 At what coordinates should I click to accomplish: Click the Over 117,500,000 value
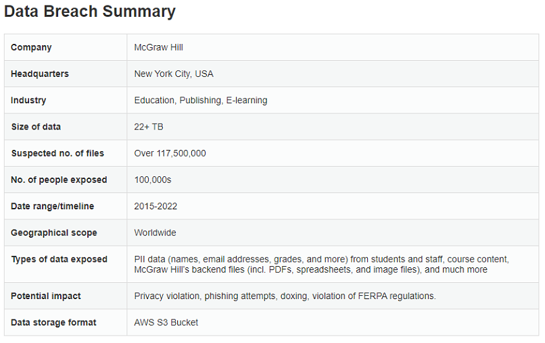(170, 153)
